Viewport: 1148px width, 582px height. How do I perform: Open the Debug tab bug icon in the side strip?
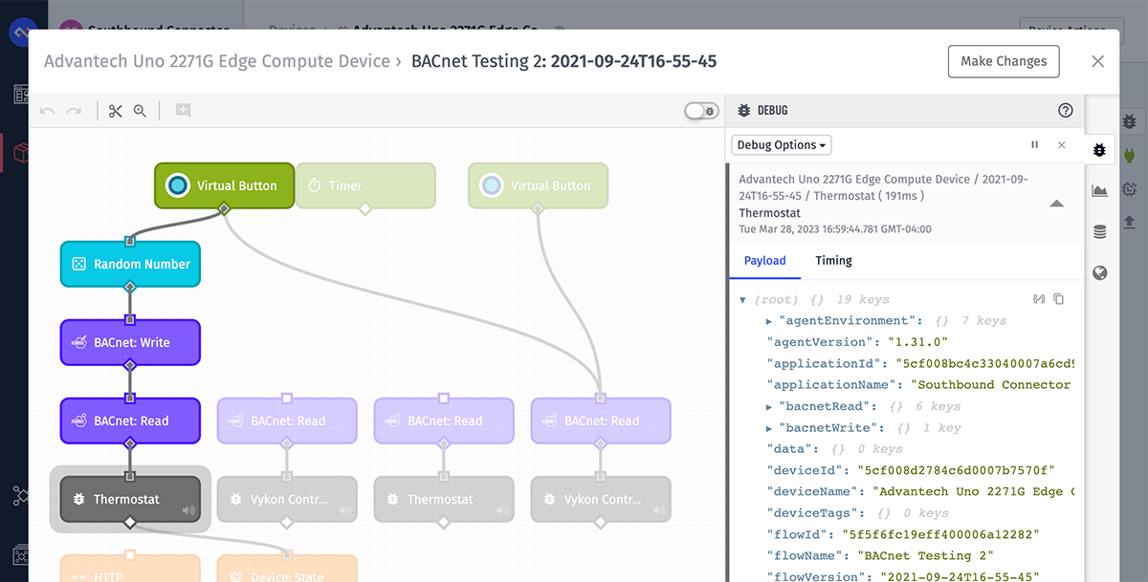point(1099,150)
